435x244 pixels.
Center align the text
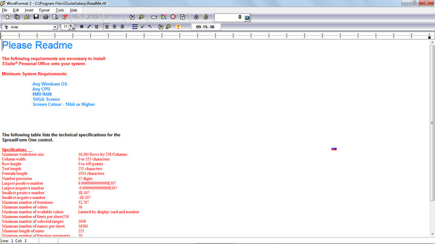115,27
